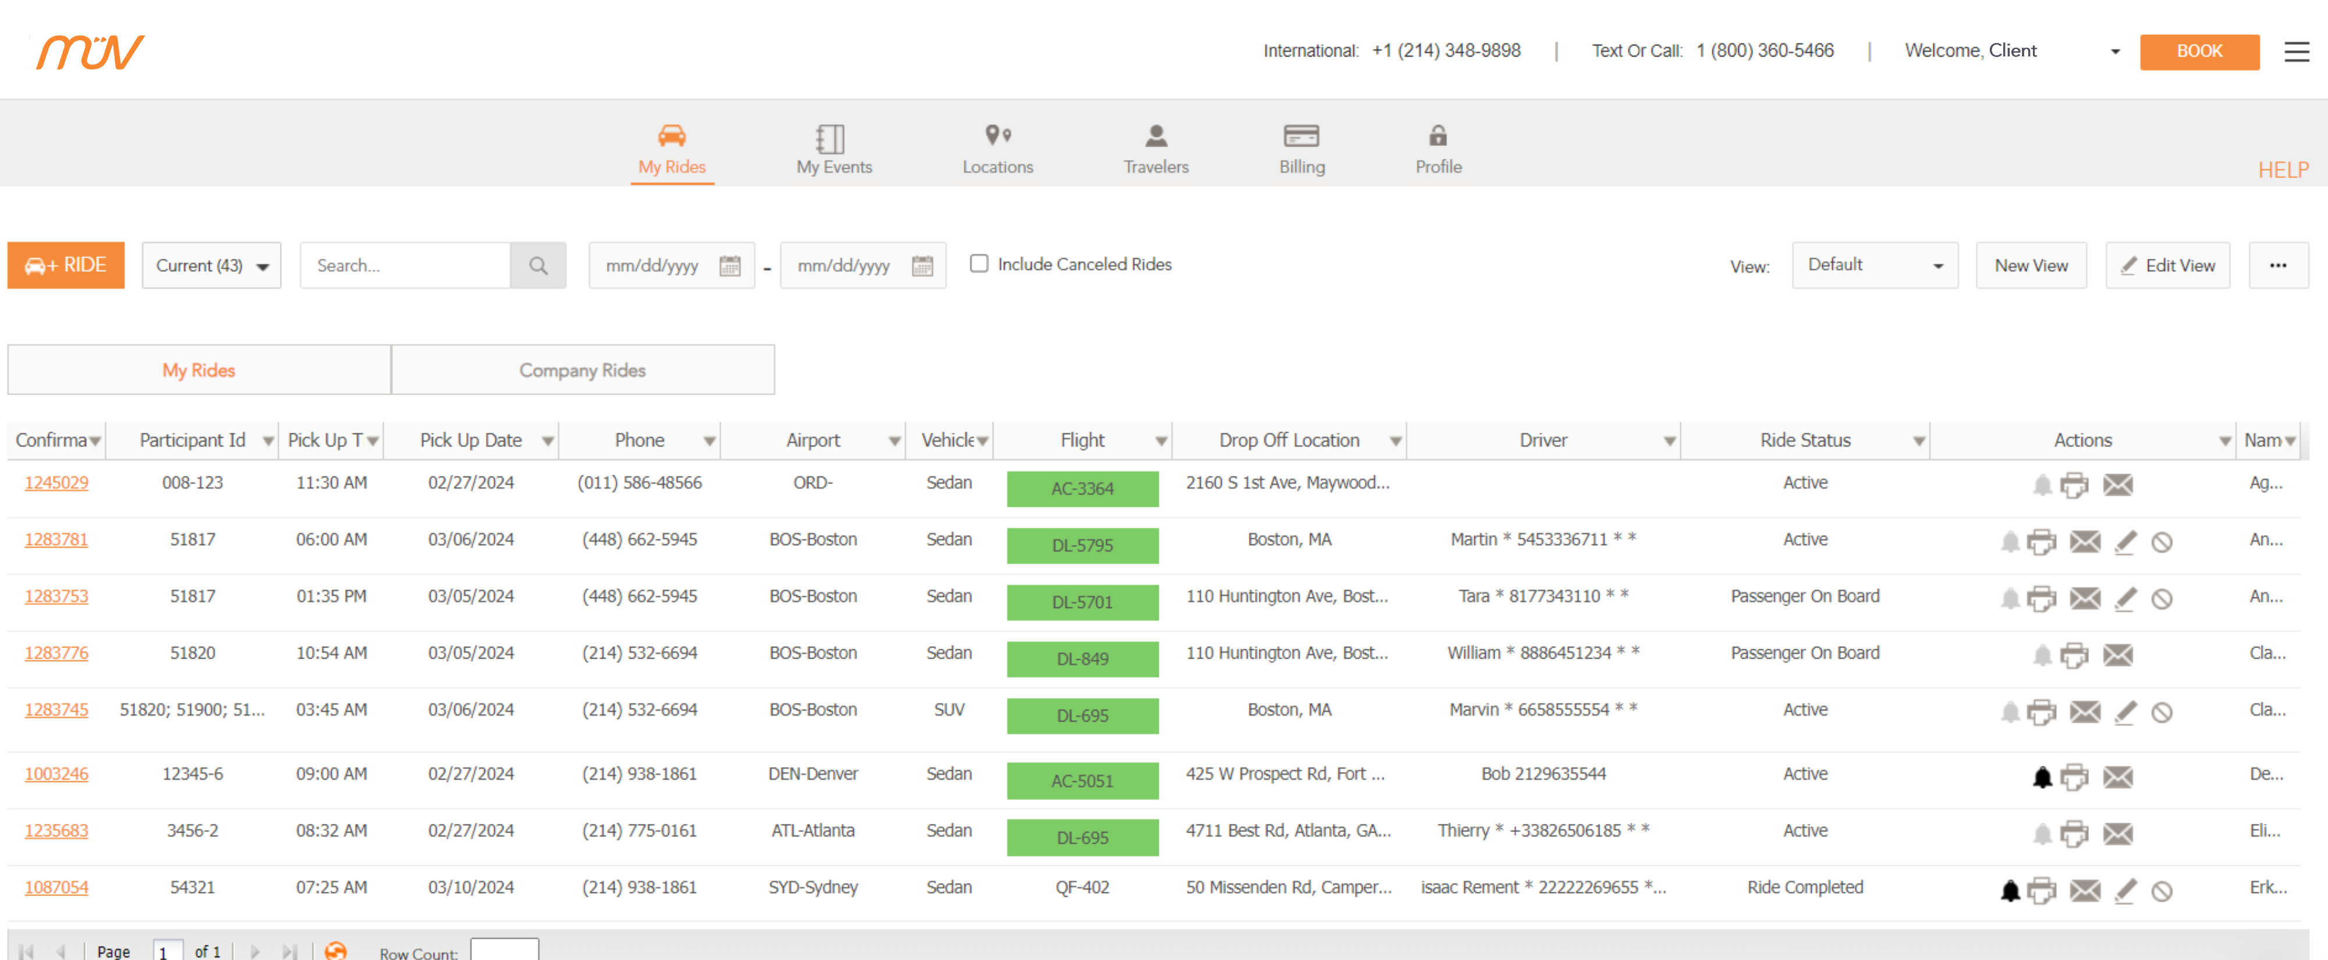
Task: Refresh the rides grid
Action: [x=335, y=950]
